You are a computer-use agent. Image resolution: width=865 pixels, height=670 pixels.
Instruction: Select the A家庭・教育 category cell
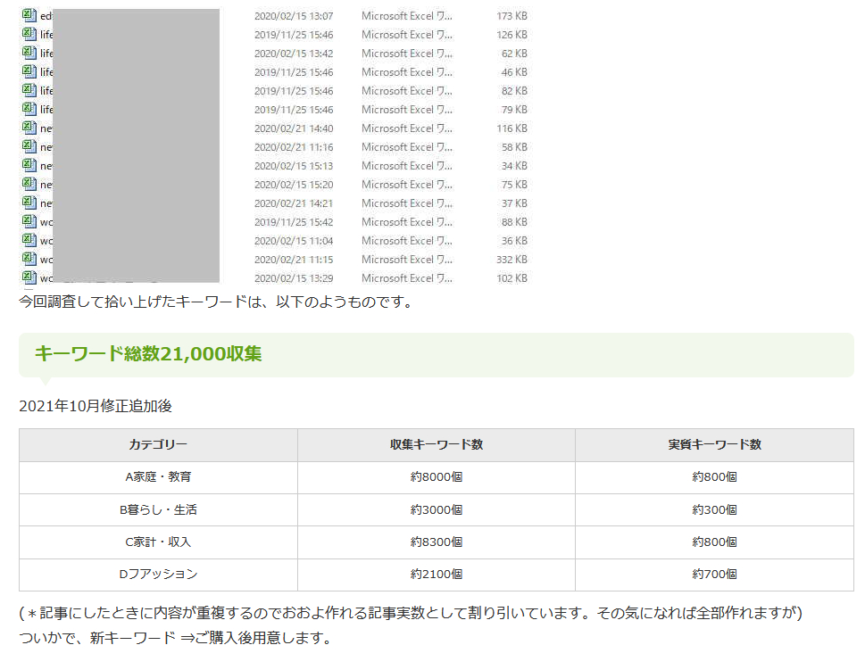coord(157,476)
